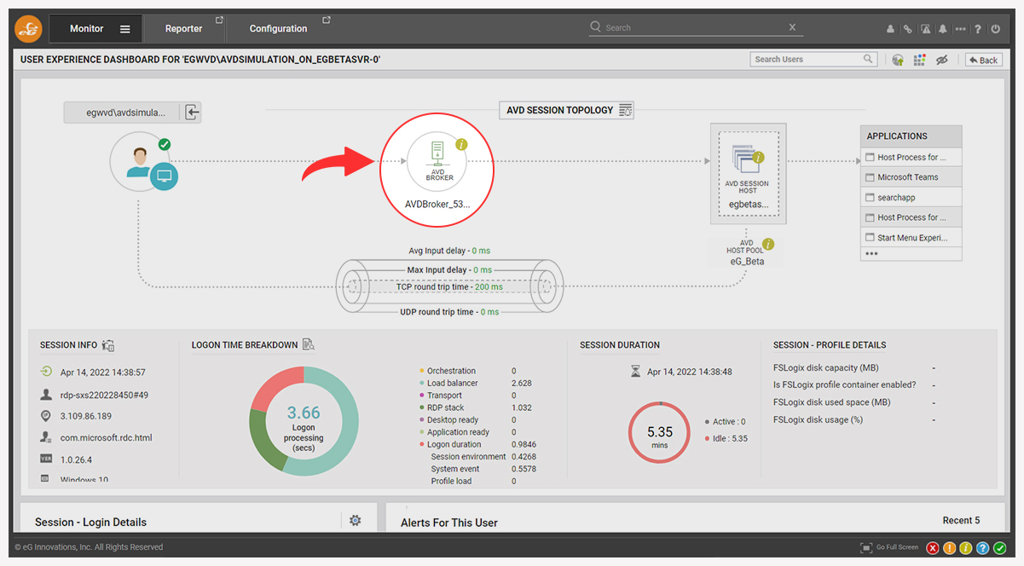
Task: Click the AVD Broker node icon
Action: point(437,161)
